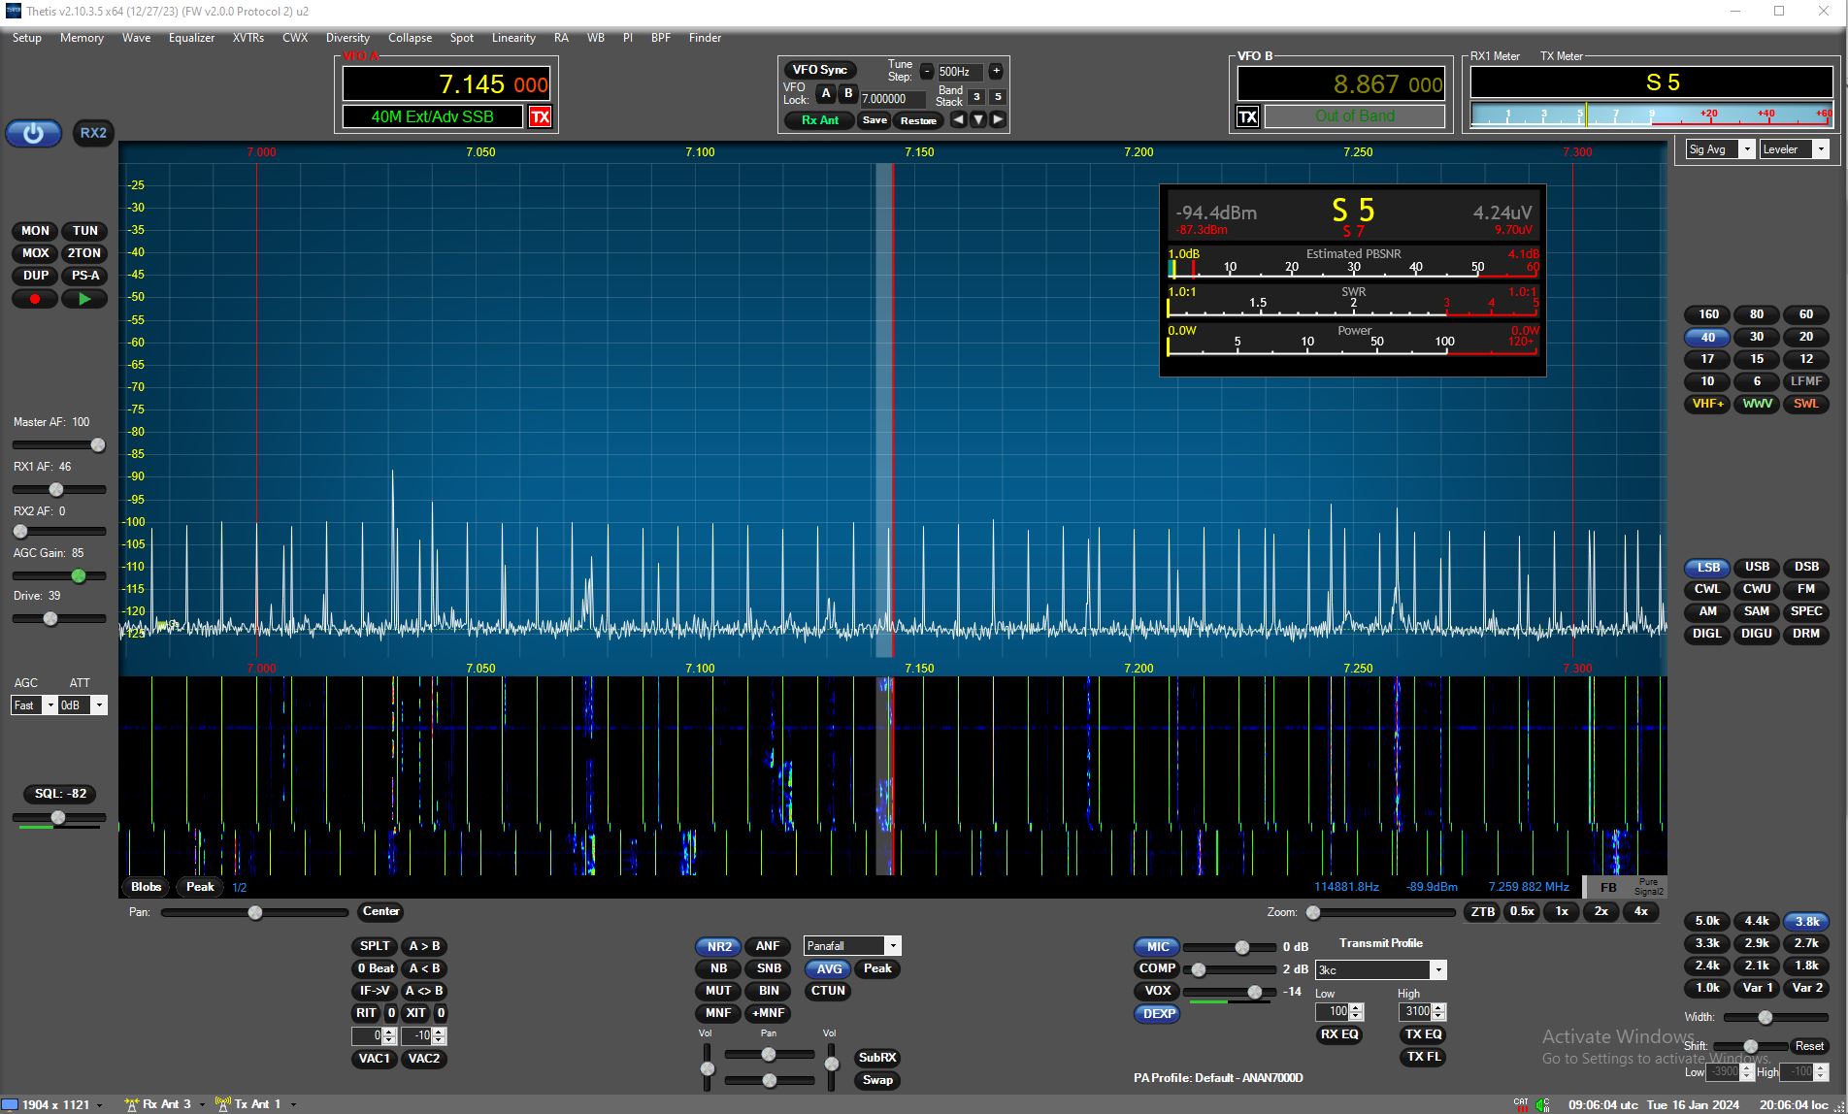This screenshot has height=1114, width=1848.
Task: Start recording with the red record button
Action: point(35,299)
